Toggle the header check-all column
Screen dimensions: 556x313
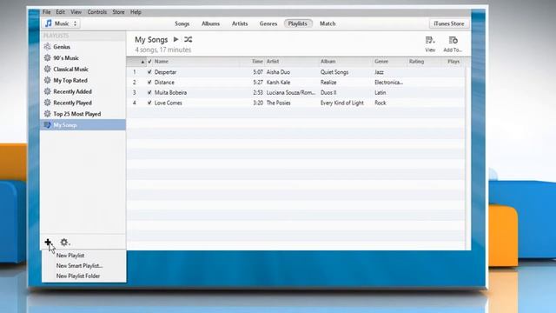(149, 62)
